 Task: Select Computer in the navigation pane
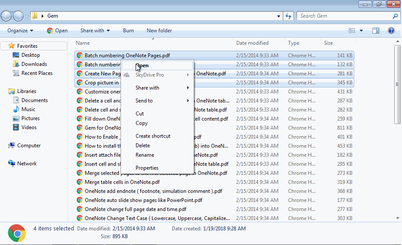pyautogui.click(x=29, y=146)
